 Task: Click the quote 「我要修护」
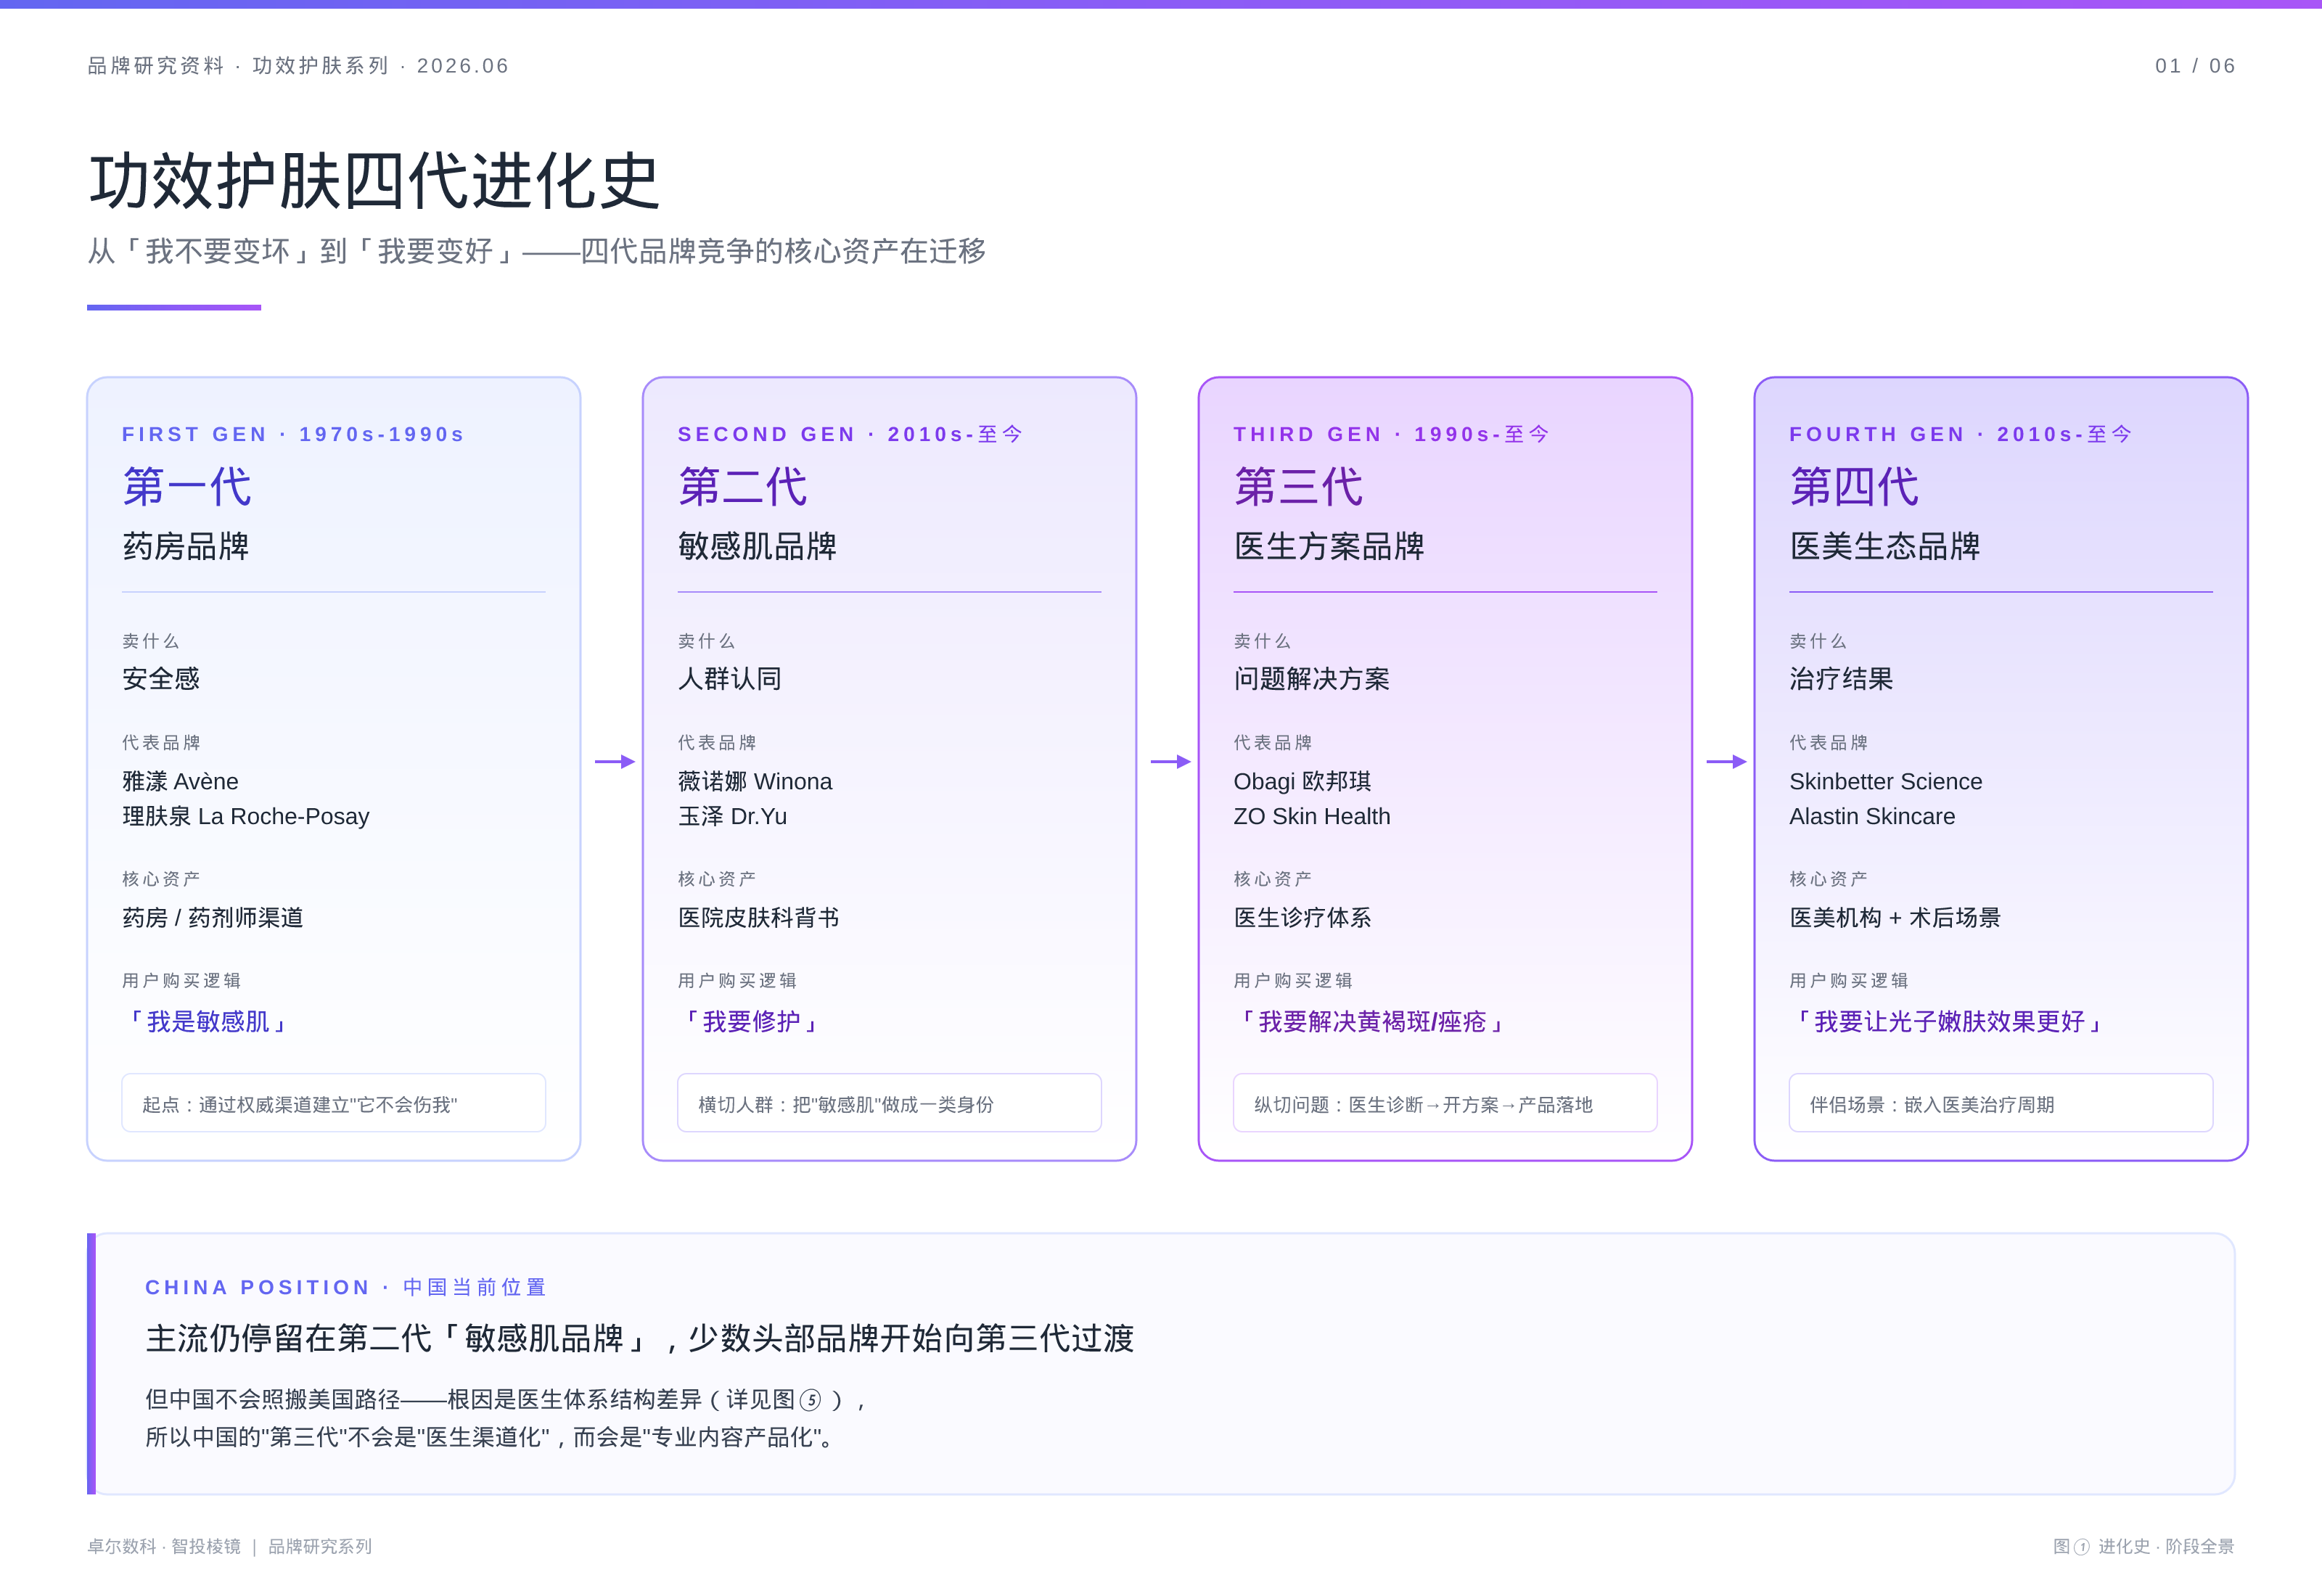pyautogui.click(x=752, y=1021)
